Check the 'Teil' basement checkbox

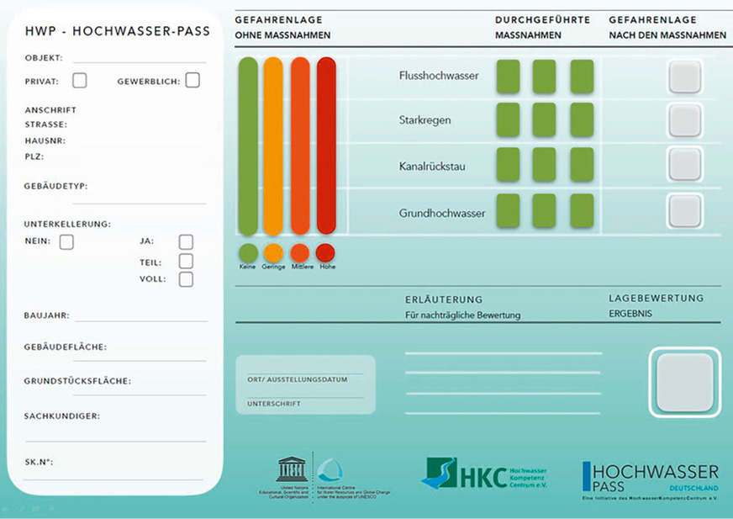pyautogui.click(x=186, y=262)
